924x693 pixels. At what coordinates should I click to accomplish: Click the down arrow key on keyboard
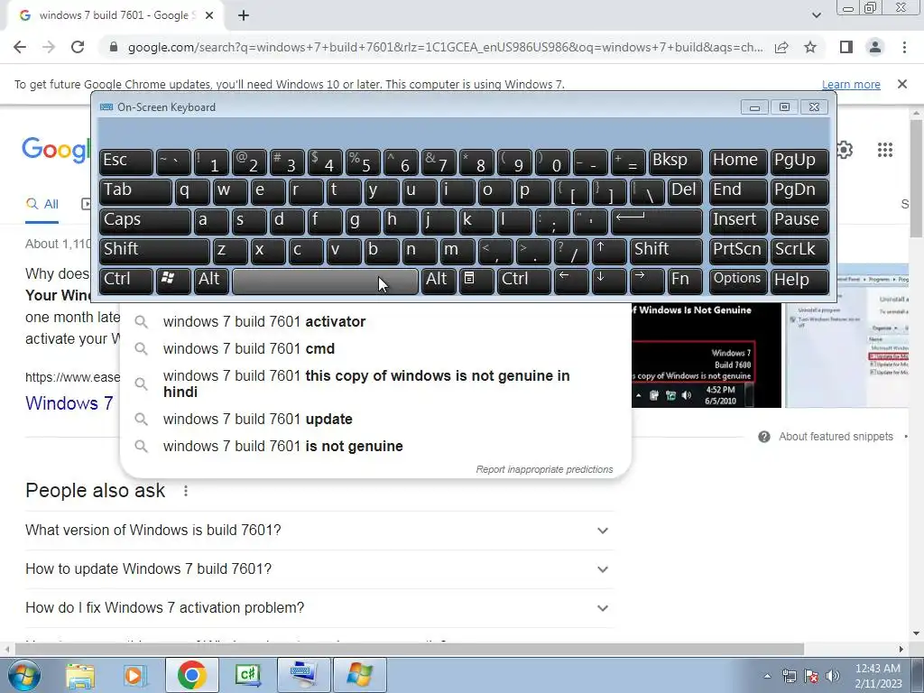pos(607,281)
